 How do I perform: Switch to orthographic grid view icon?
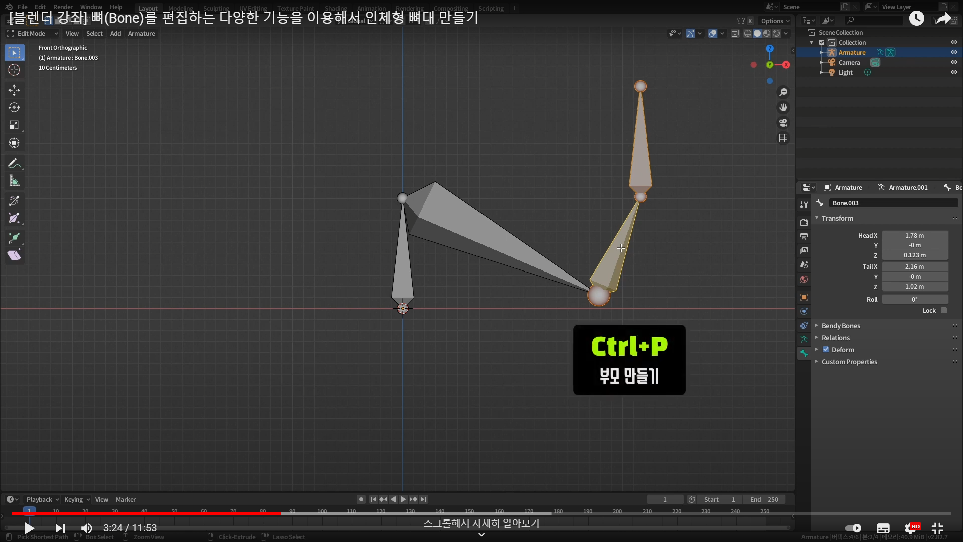point(783,138)
